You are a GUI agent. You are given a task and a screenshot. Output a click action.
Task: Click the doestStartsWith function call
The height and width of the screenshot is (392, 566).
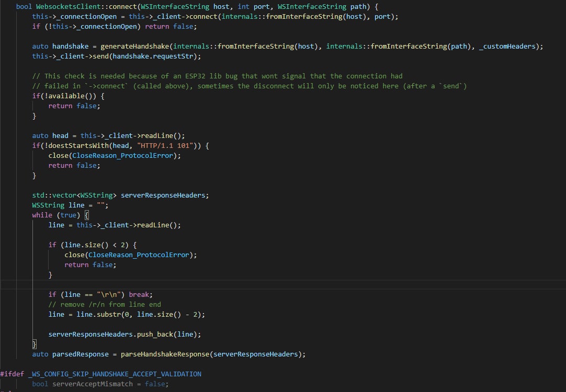pos(78,146)
